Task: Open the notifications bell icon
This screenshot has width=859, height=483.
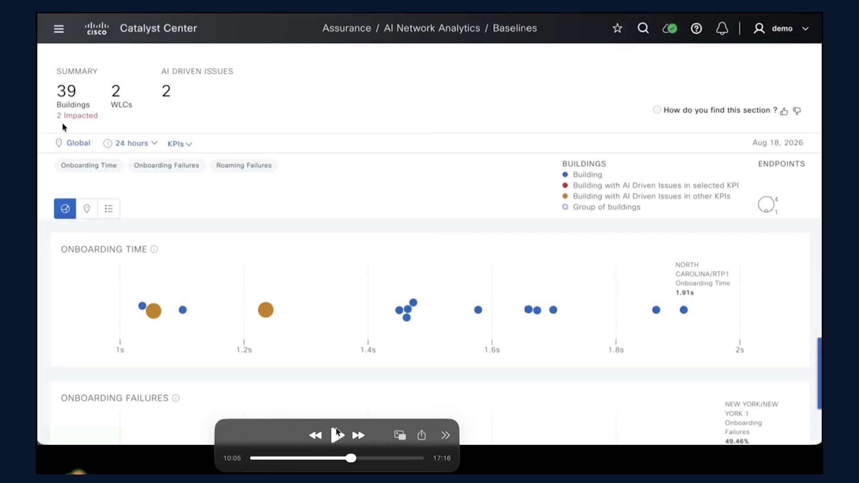Action: (722, 29)
